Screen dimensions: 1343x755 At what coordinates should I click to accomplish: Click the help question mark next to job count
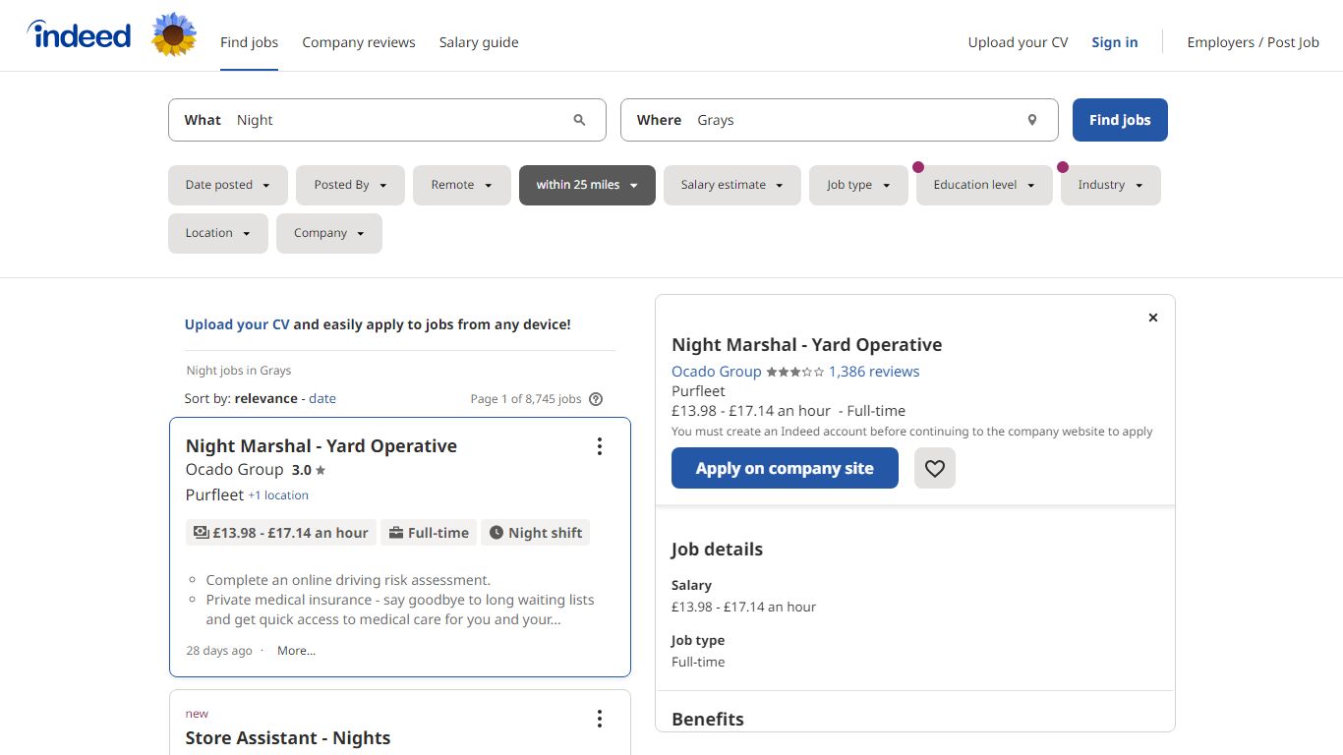(595, 399)
